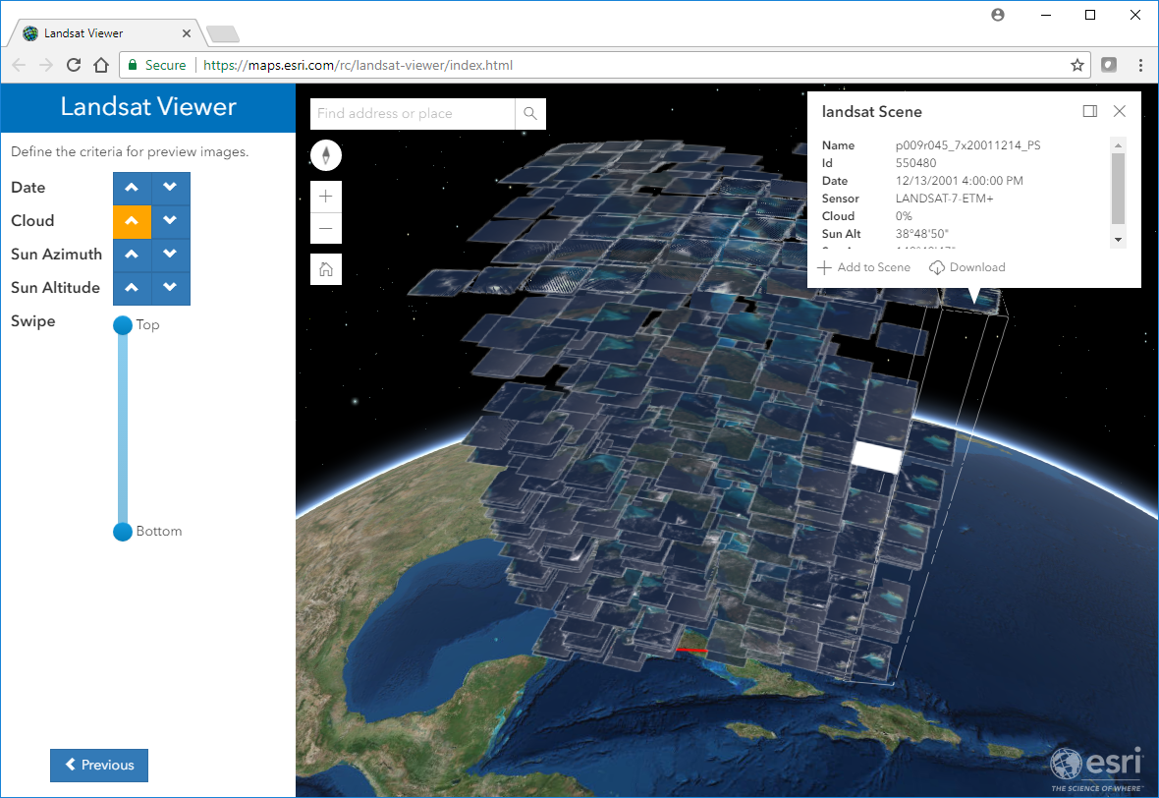
Task: Select the LANDSAT-7-ETM+ sensor value
Action: pos(945,199)
